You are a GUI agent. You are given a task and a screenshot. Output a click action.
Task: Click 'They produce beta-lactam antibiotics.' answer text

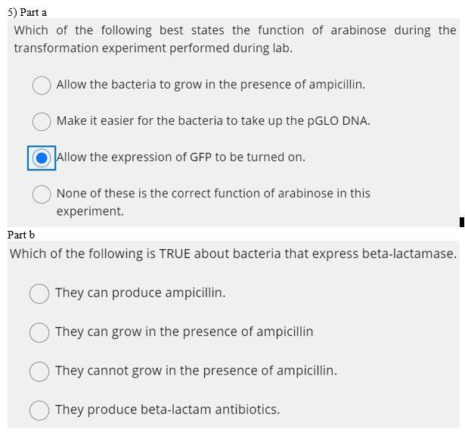point(168,410)
